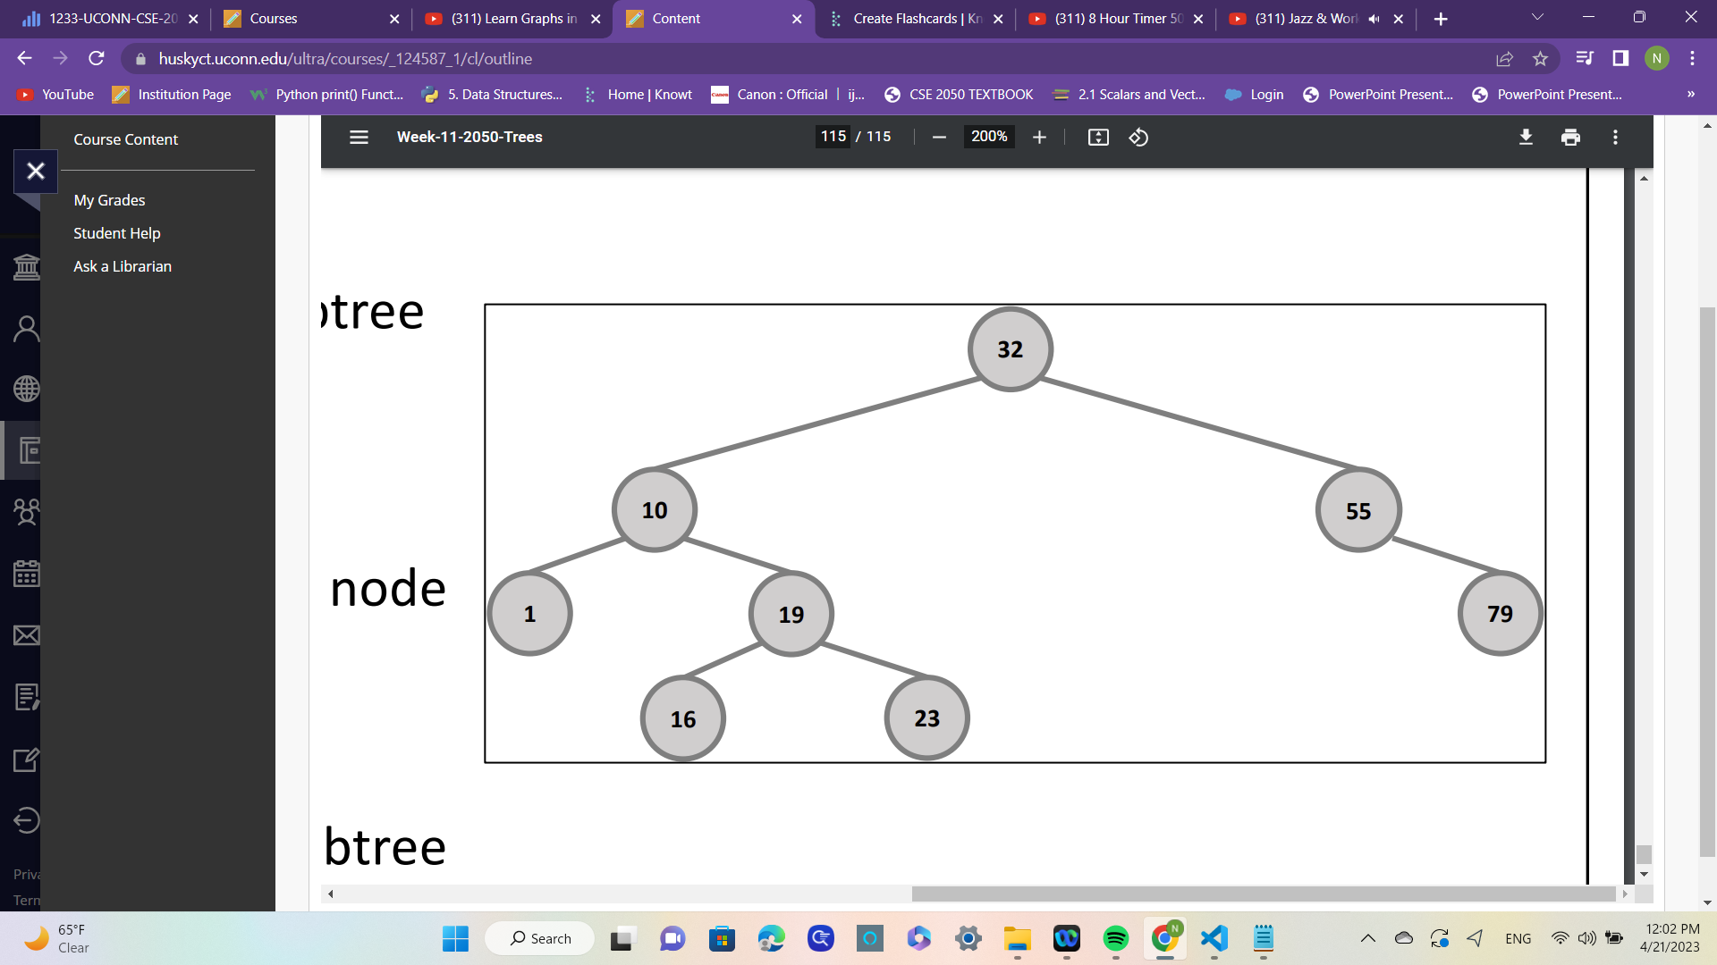The image size is (1717, 965).
Task: Open YouTube bookmark
Action: click(x=55, y=95)
